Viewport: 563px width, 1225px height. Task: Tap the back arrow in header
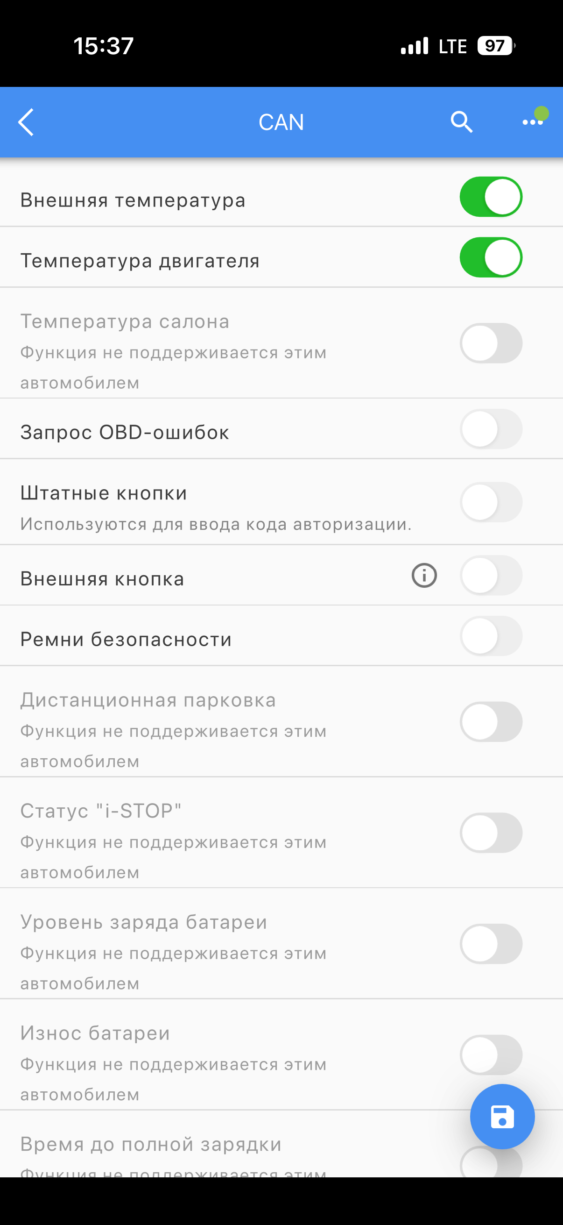[x=26, y=122]
